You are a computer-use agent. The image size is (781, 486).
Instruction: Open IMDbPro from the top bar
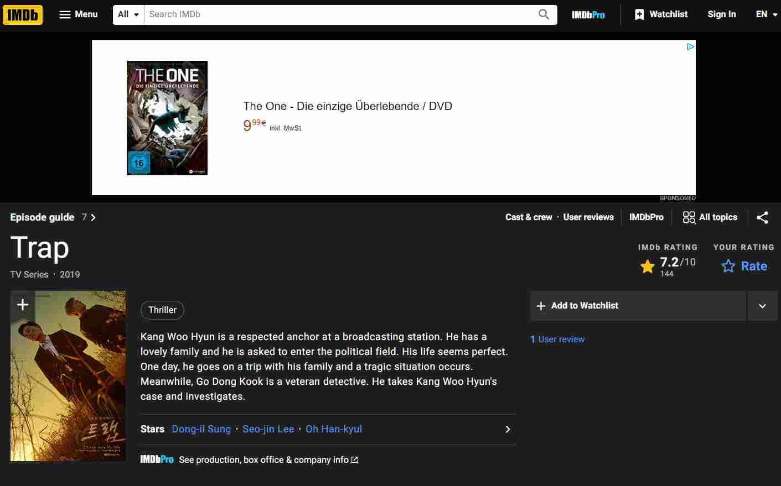[x=588, y=15]
